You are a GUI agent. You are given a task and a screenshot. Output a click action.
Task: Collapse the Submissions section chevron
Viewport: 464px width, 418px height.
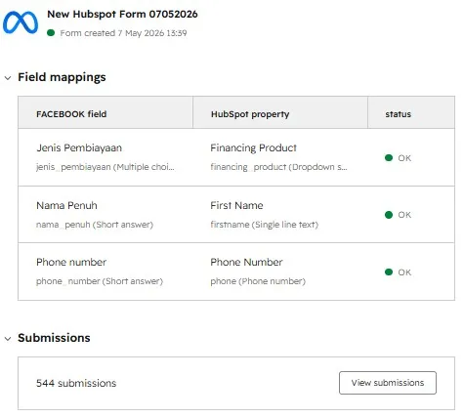pos(8,339)
